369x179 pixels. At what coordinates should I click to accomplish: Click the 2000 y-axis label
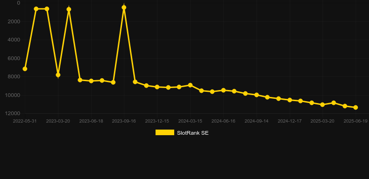coord(14,21)
